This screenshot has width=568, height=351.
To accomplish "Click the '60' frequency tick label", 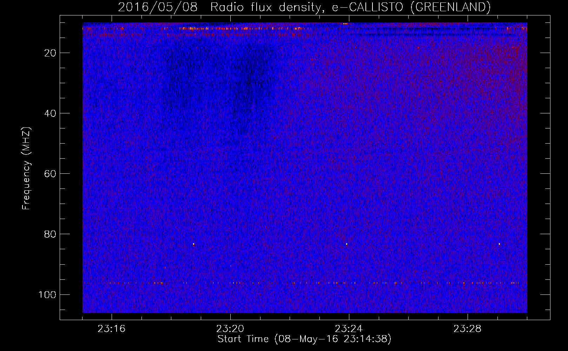I will click(51, 174).
